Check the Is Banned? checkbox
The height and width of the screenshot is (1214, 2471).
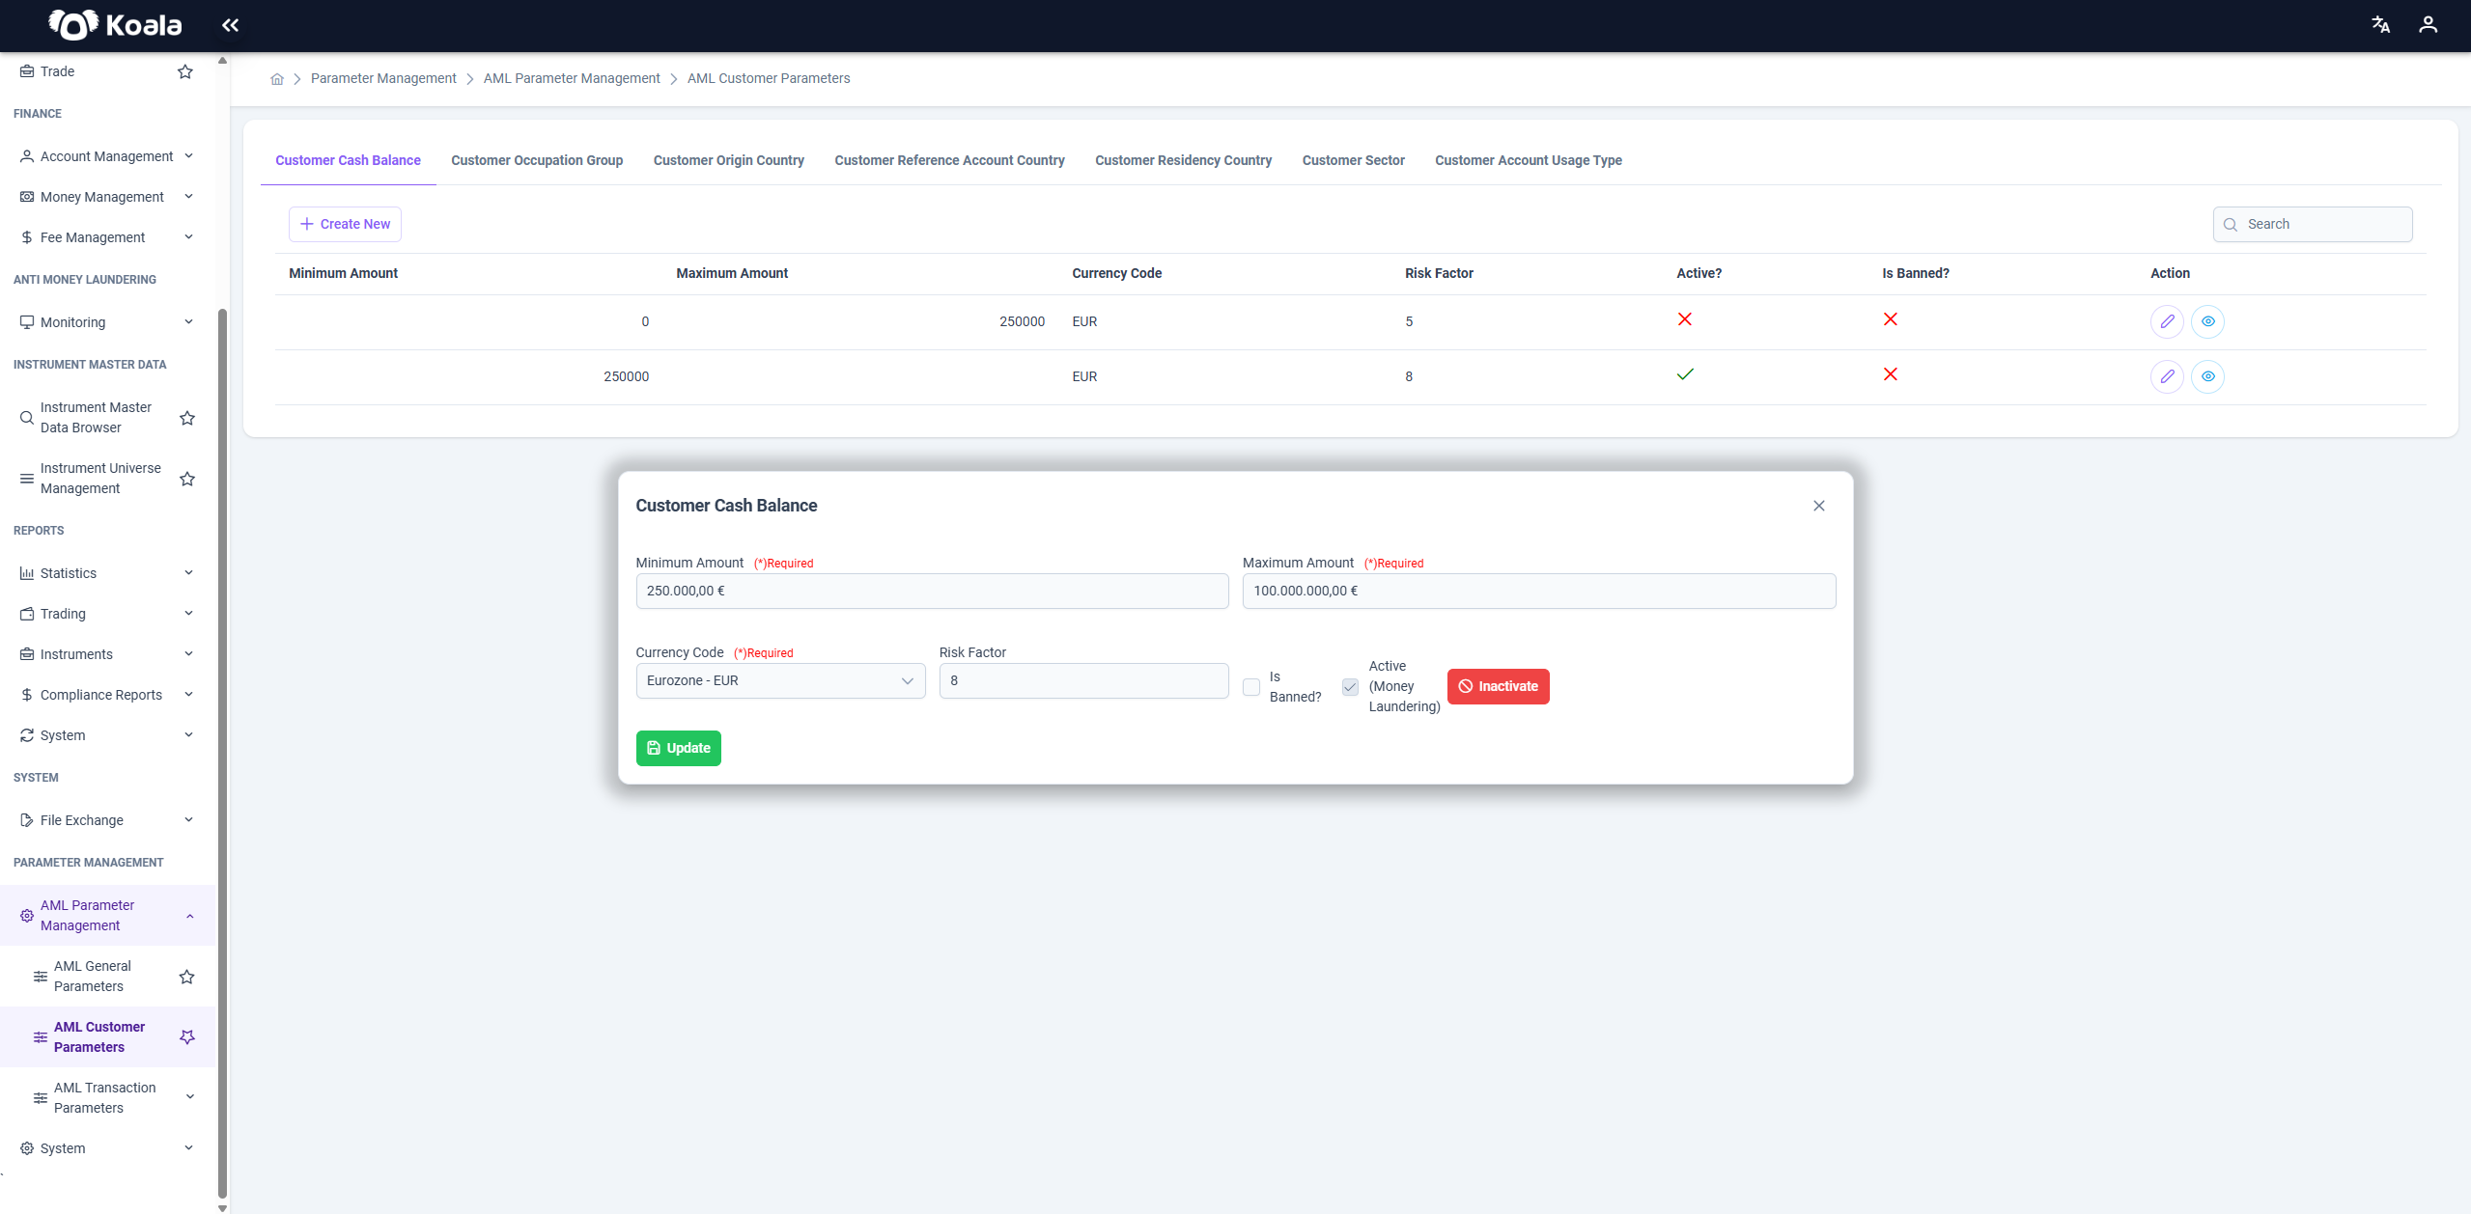(1251, 687)
